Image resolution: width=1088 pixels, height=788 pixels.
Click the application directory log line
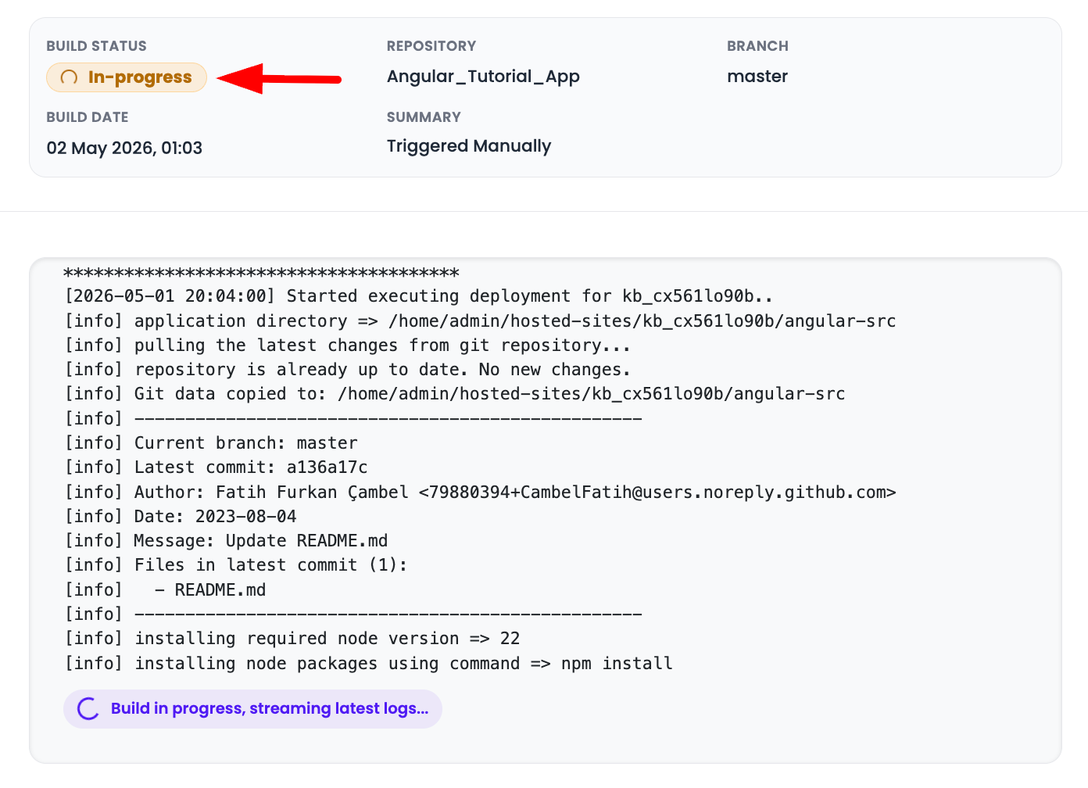[x=480, y=321]
